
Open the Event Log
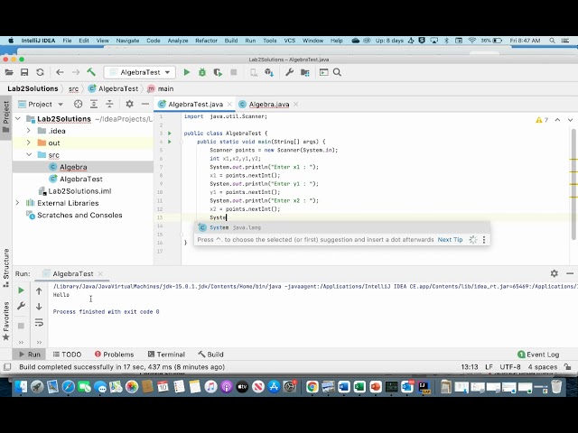538,355
